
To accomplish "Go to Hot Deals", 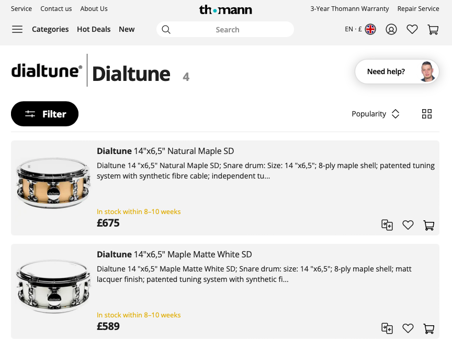I will click(94, 29).
